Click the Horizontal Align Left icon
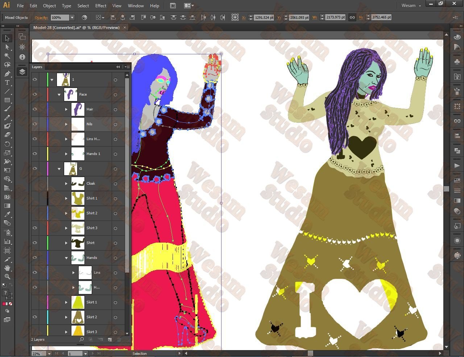 [113, 17]
